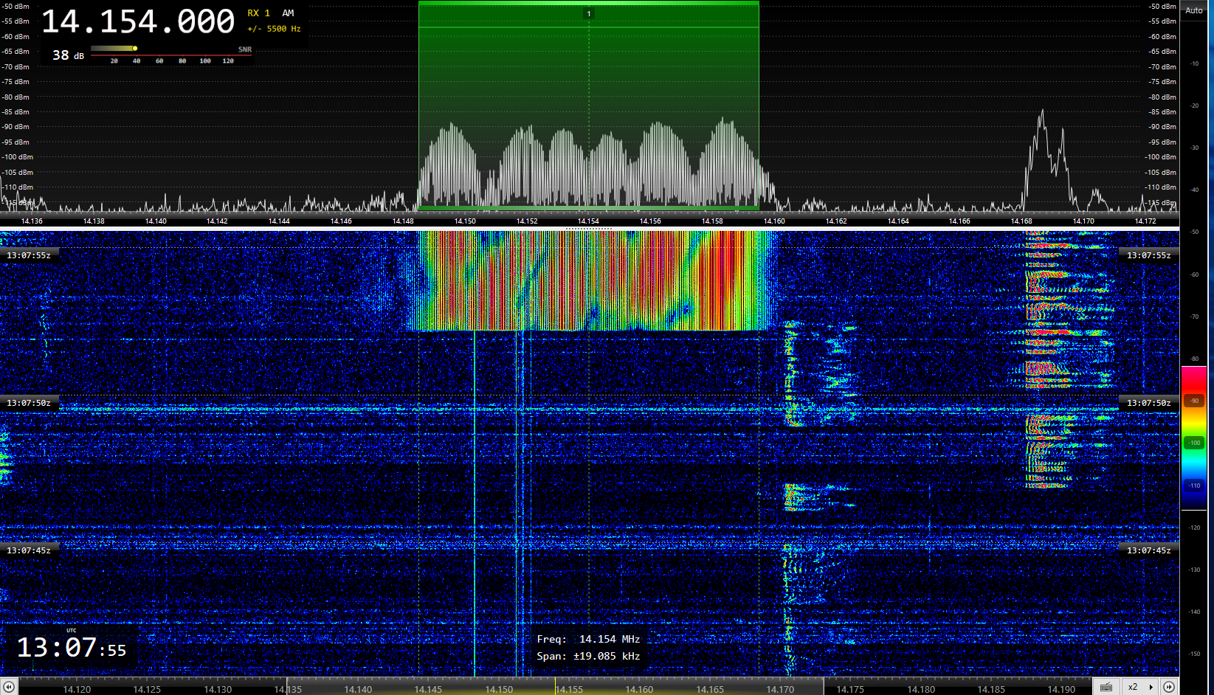Select the RX 1 marker in green passband
The image size is (1214, 695).
tap(588, 13)
